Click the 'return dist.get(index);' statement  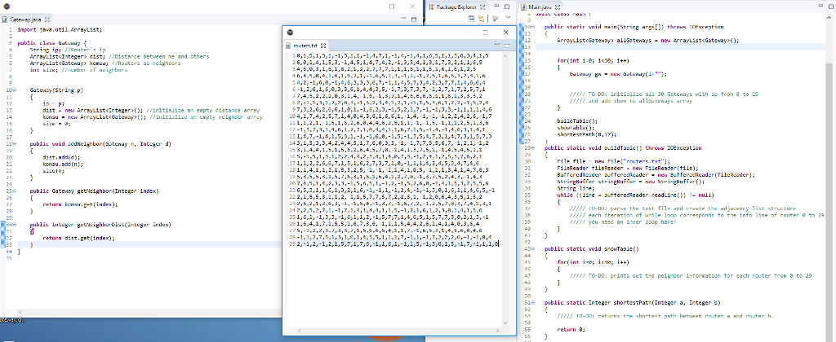click(x=78, y=238)
